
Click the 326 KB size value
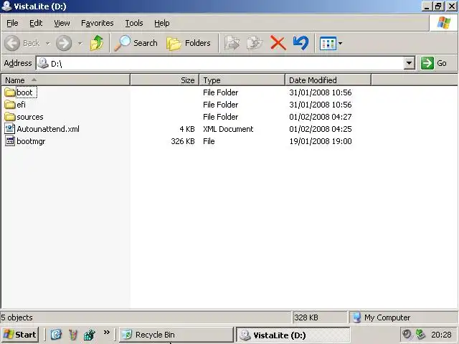[x=183, y=141]
